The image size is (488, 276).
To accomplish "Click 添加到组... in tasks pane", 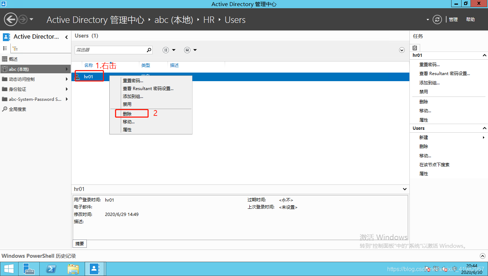I will point(429,83).
